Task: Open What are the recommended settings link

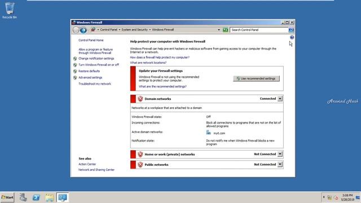Action: point(162,86)
